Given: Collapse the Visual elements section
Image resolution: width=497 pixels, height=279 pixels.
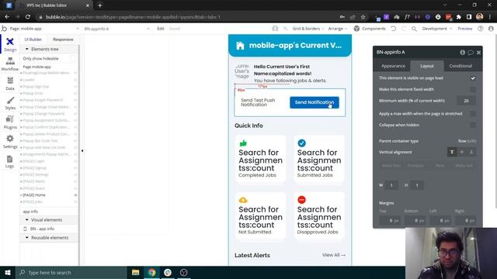Looking at the screenshot, I should point(27,220).
